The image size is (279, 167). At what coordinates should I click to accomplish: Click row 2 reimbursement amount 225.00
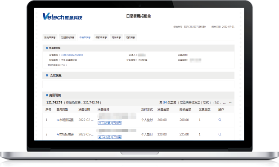(x=184, y=134)
